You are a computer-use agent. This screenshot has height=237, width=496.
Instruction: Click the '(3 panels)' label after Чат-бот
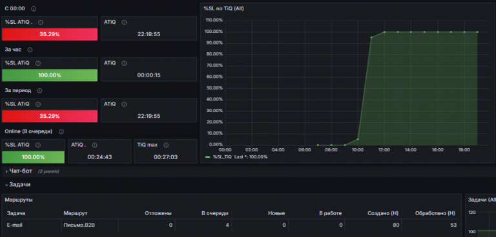[x=48, y=171]
